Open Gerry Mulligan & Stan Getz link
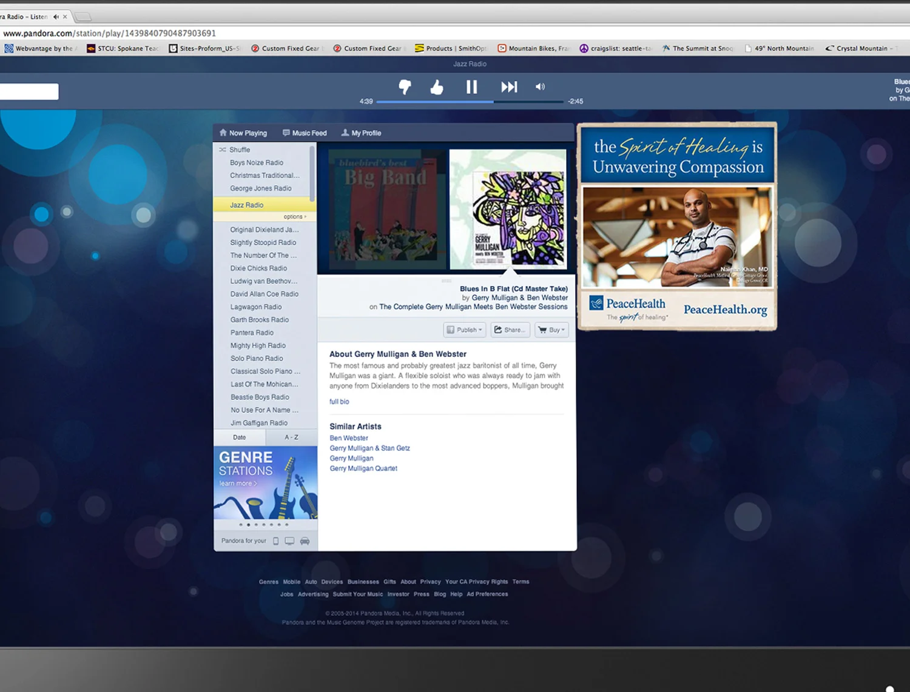 click(369, 448)
